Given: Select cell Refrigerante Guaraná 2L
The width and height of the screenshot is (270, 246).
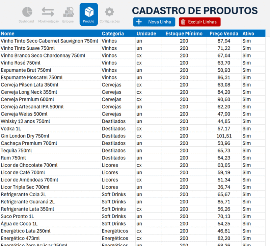Looking at the screenshot, I should tap(50, 202).
